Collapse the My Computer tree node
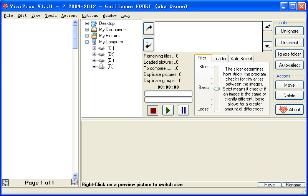Image resolution: width=308 pixels, height=196 pixels. pos(87,42)
